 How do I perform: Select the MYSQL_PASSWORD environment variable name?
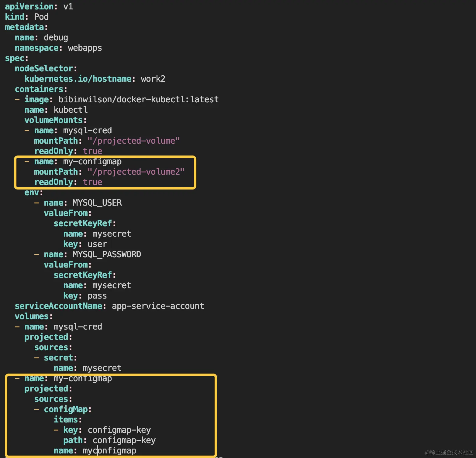click(106, 254)
